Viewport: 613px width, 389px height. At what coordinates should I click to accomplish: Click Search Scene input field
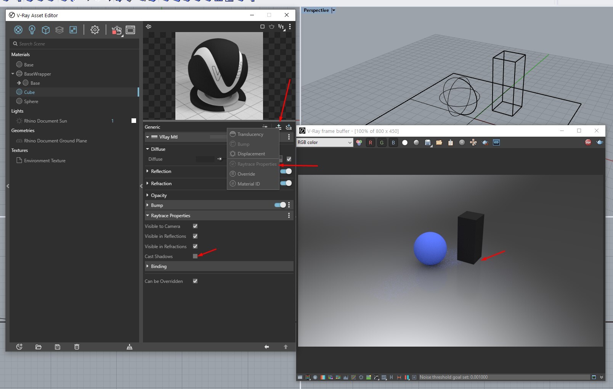74,44
